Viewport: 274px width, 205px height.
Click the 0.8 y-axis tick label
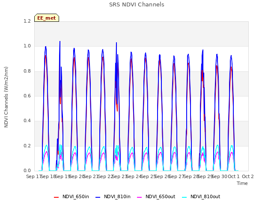click(x=27, y=71)
